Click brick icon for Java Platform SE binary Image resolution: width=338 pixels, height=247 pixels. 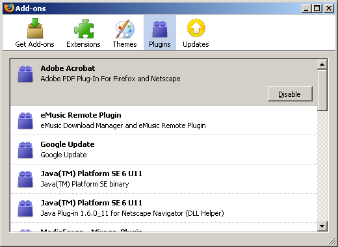25,179
